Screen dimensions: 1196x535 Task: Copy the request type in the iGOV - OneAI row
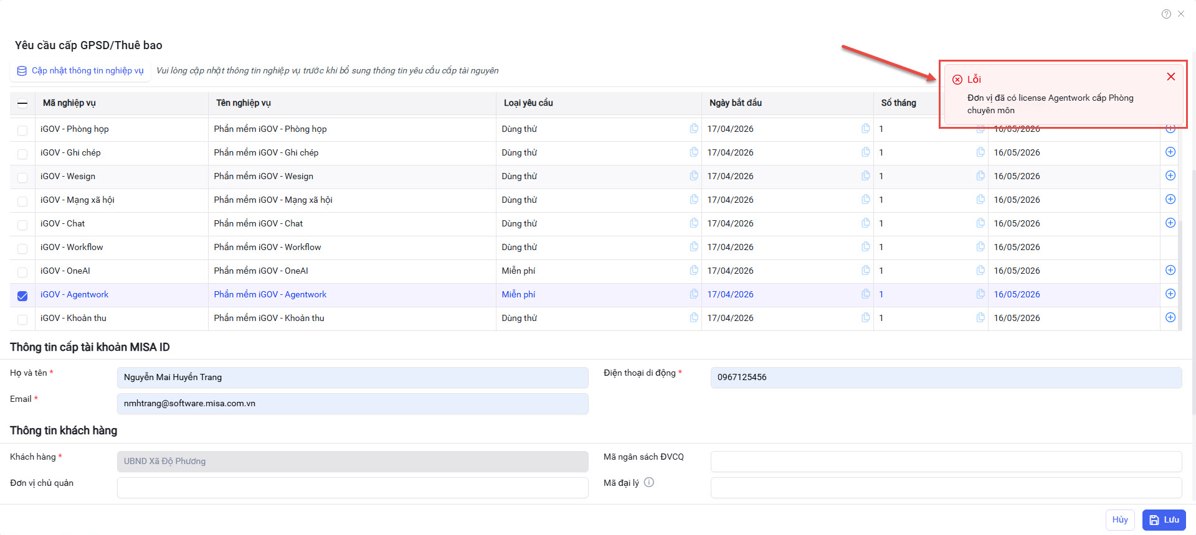[693, 270]
